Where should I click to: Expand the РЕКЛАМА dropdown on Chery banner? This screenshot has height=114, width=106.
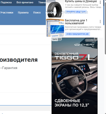point(91,40)
